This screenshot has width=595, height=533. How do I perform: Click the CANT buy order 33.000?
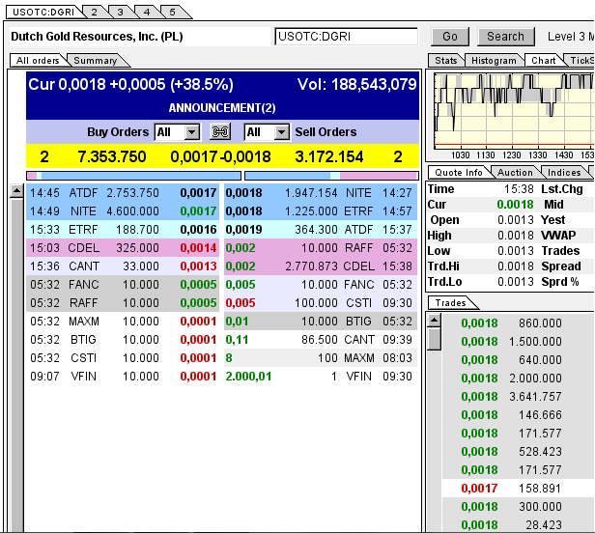tap(123, 266)
